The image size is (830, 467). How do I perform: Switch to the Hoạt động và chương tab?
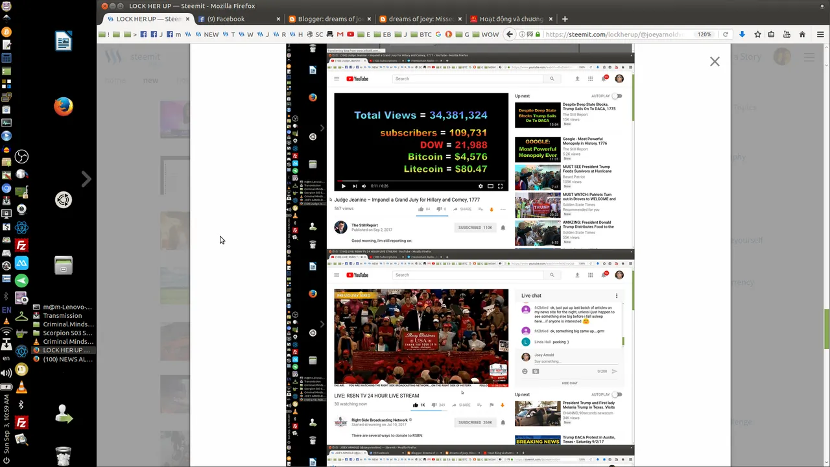pos(511,19)
